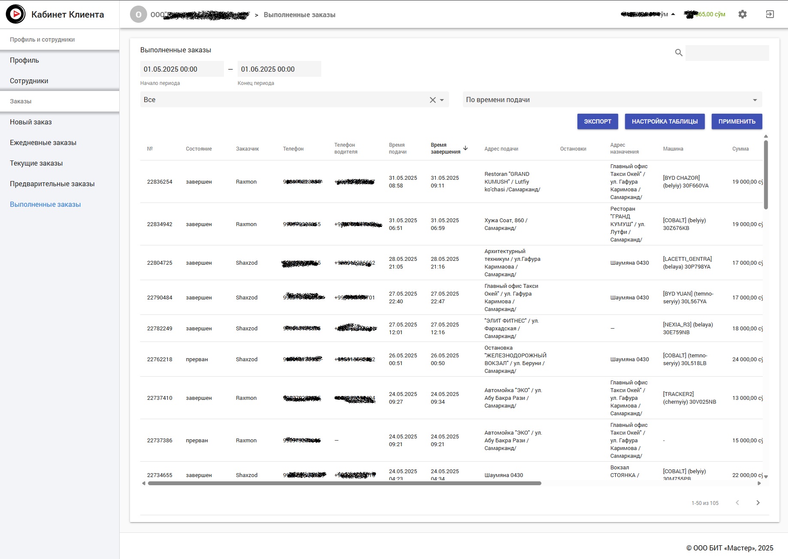Open Новый заказ from the sidebar

click(31, 122)
